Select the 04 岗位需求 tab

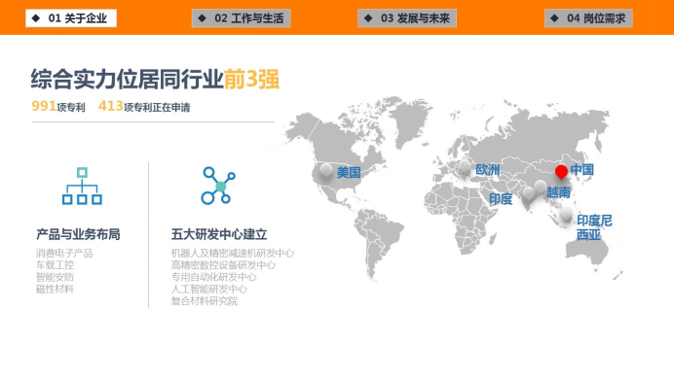[x=588, y=18]
